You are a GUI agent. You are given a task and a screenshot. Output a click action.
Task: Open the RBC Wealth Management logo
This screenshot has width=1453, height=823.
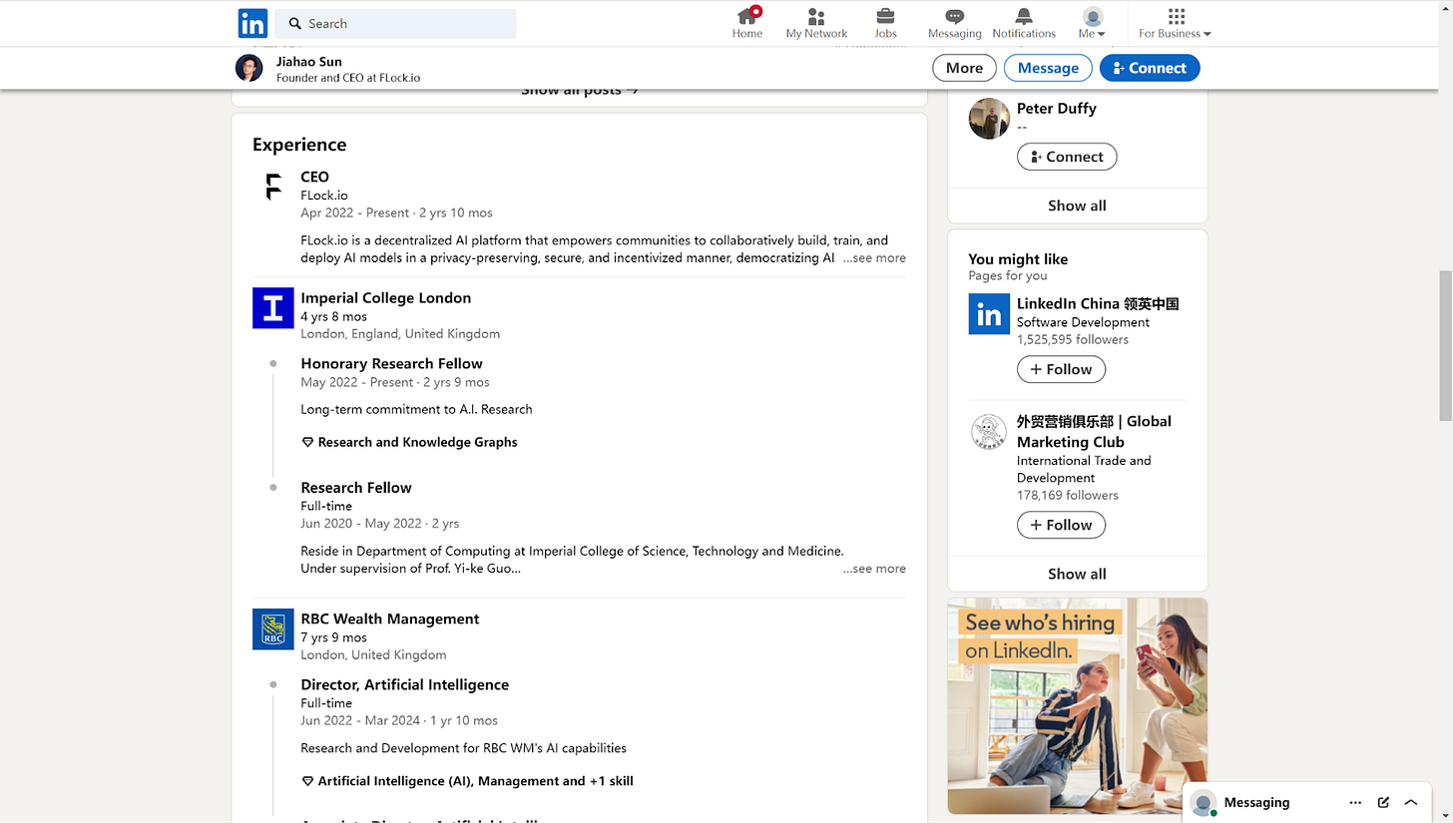pyautogui.click(x=273, y=628)
